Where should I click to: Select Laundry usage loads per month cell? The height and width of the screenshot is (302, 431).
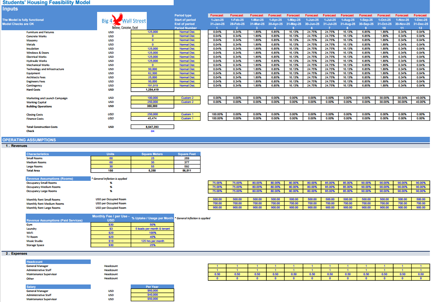(152, 229)
